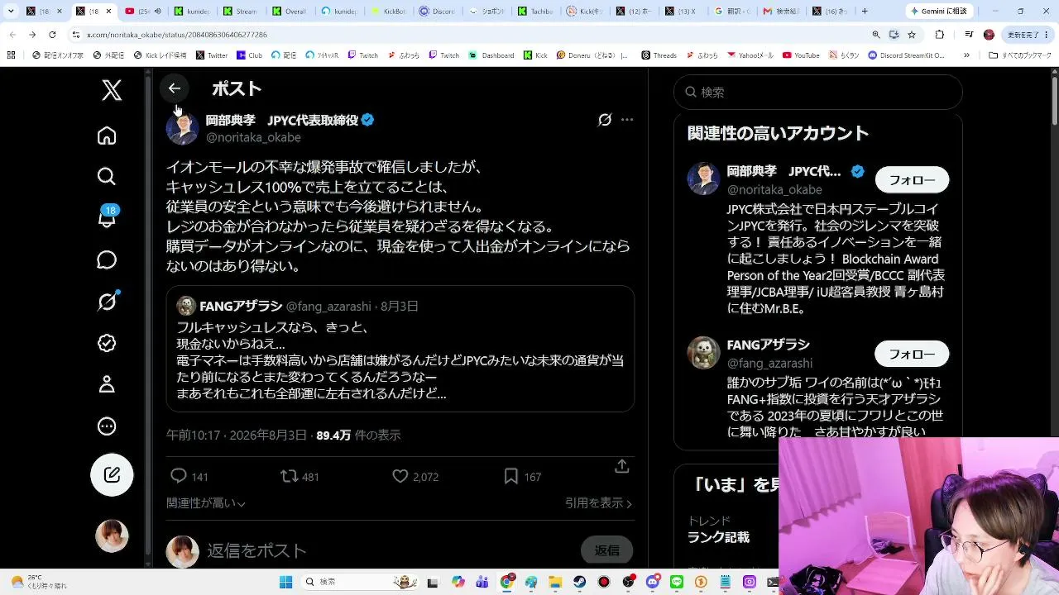Switch to the Tachiba browser tab
1059x595 pixels.
(534, 11)
